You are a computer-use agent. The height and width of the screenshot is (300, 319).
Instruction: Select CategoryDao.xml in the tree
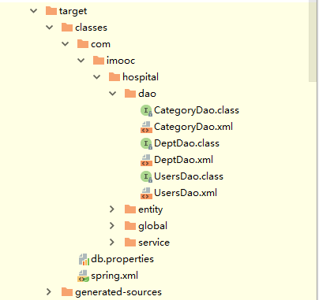(x=193, y=127)
